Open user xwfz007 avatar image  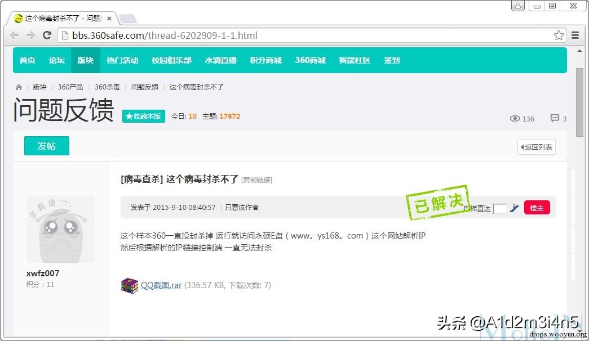point(61,229)
